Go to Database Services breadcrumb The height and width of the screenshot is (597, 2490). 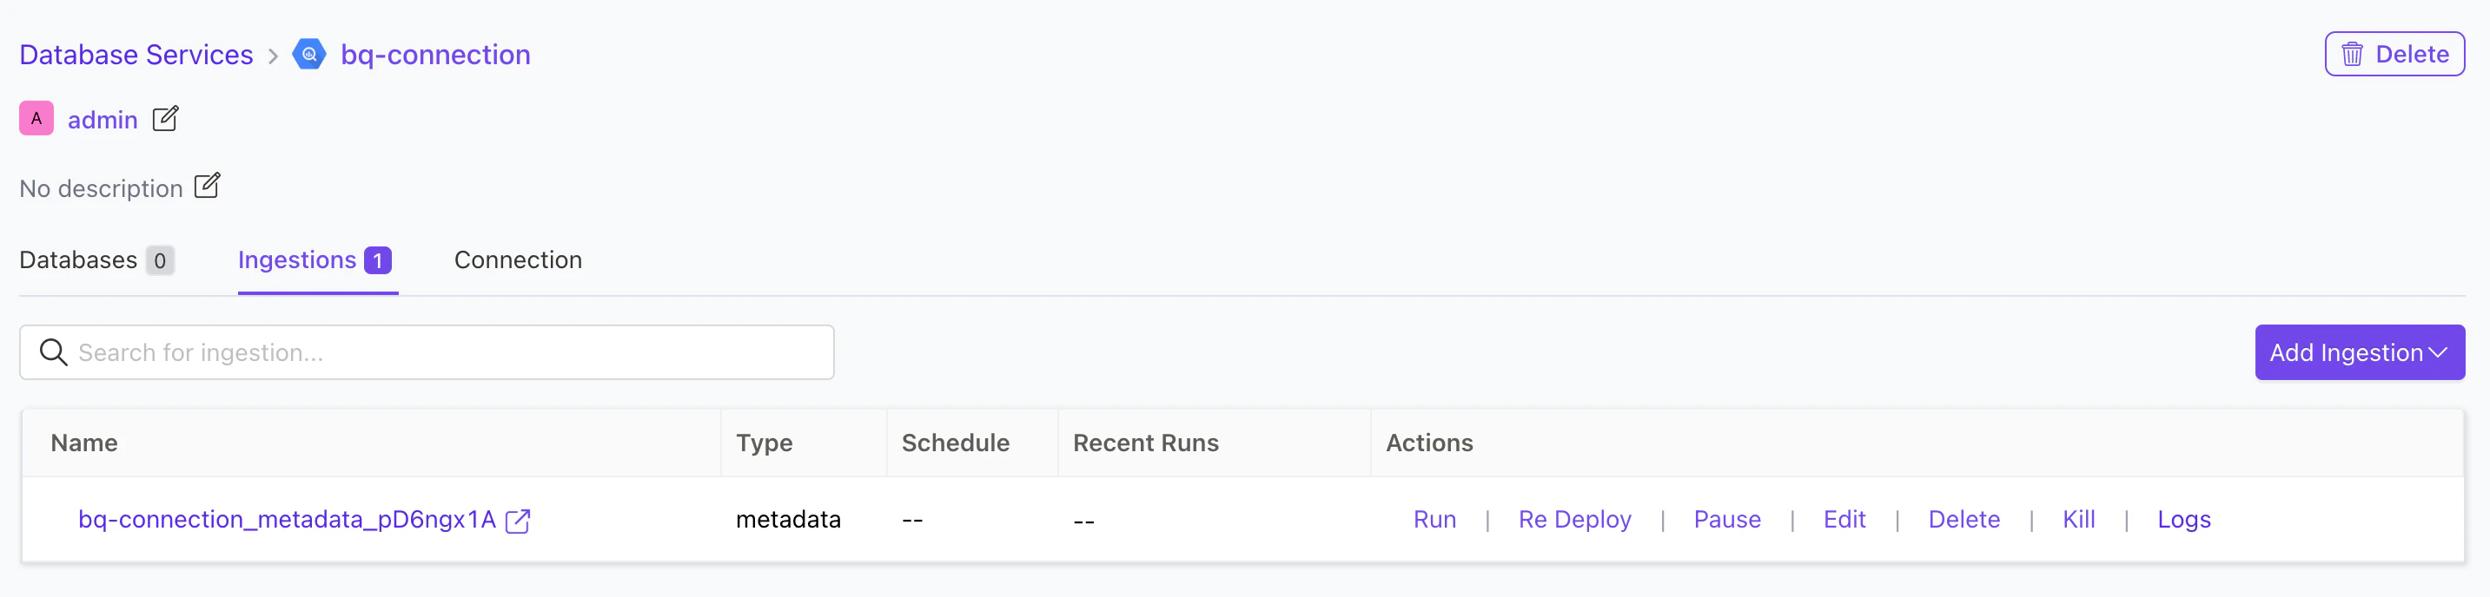pyautogui.click(x=136, y=54)
